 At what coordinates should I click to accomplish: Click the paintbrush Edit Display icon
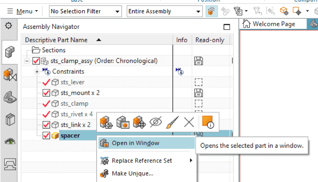pos(172,122)
